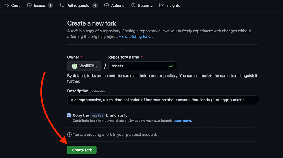Click the Pull requests count badge
Image resolution: width=283 pixels, height=158 pixels.
tap(95, 6)
